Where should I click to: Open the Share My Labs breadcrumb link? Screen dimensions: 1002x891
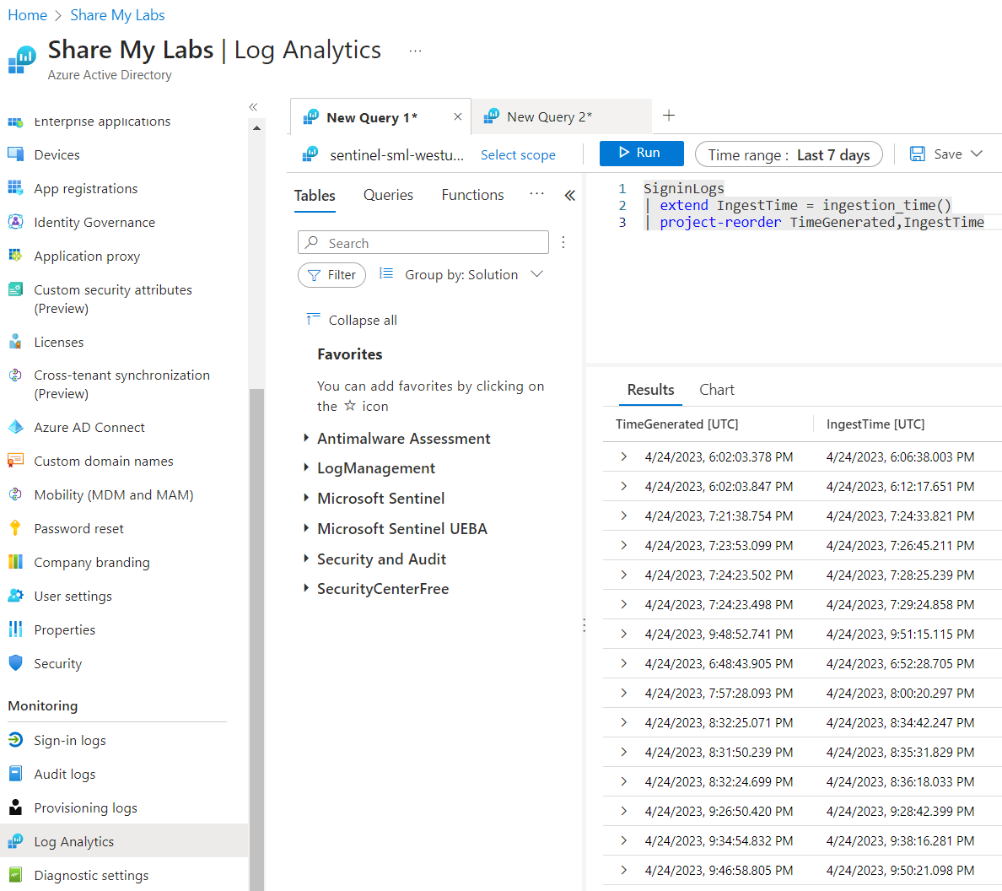pyautogui.click(x=117, y=15)
